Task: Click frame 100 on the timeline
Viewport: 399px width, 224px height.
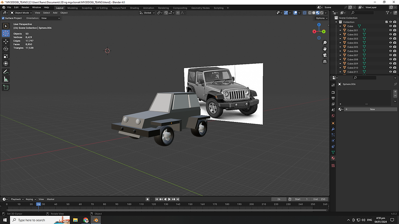Action: (x=129, y=204)
